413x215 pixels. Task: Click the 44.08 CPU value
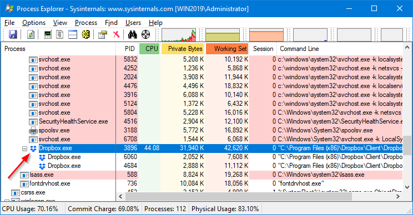tap(152, 149)
